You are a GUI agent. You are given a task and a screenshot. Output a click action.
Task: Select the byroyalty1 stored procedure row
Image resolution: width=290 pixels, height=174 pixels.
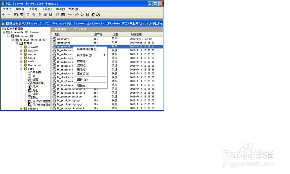tap(108, 43)
